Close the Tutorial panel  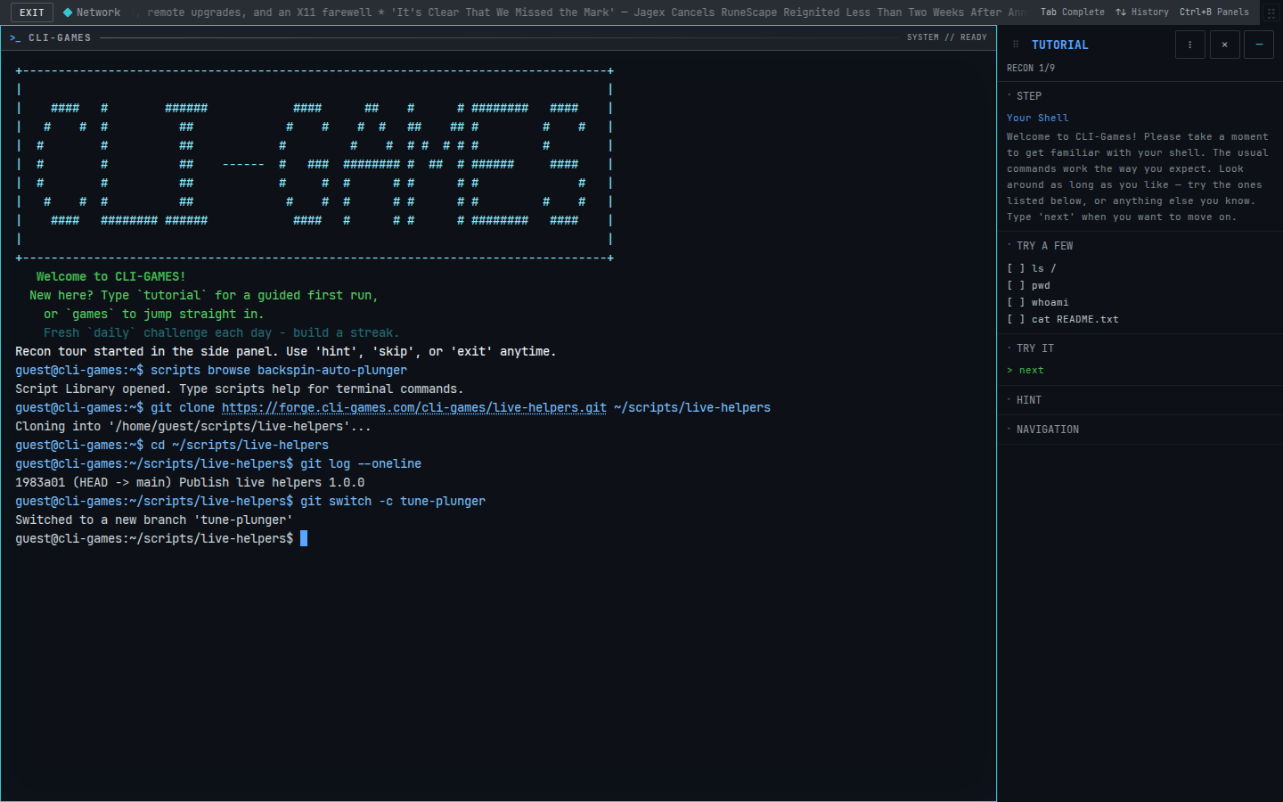tap(1225, 45)
